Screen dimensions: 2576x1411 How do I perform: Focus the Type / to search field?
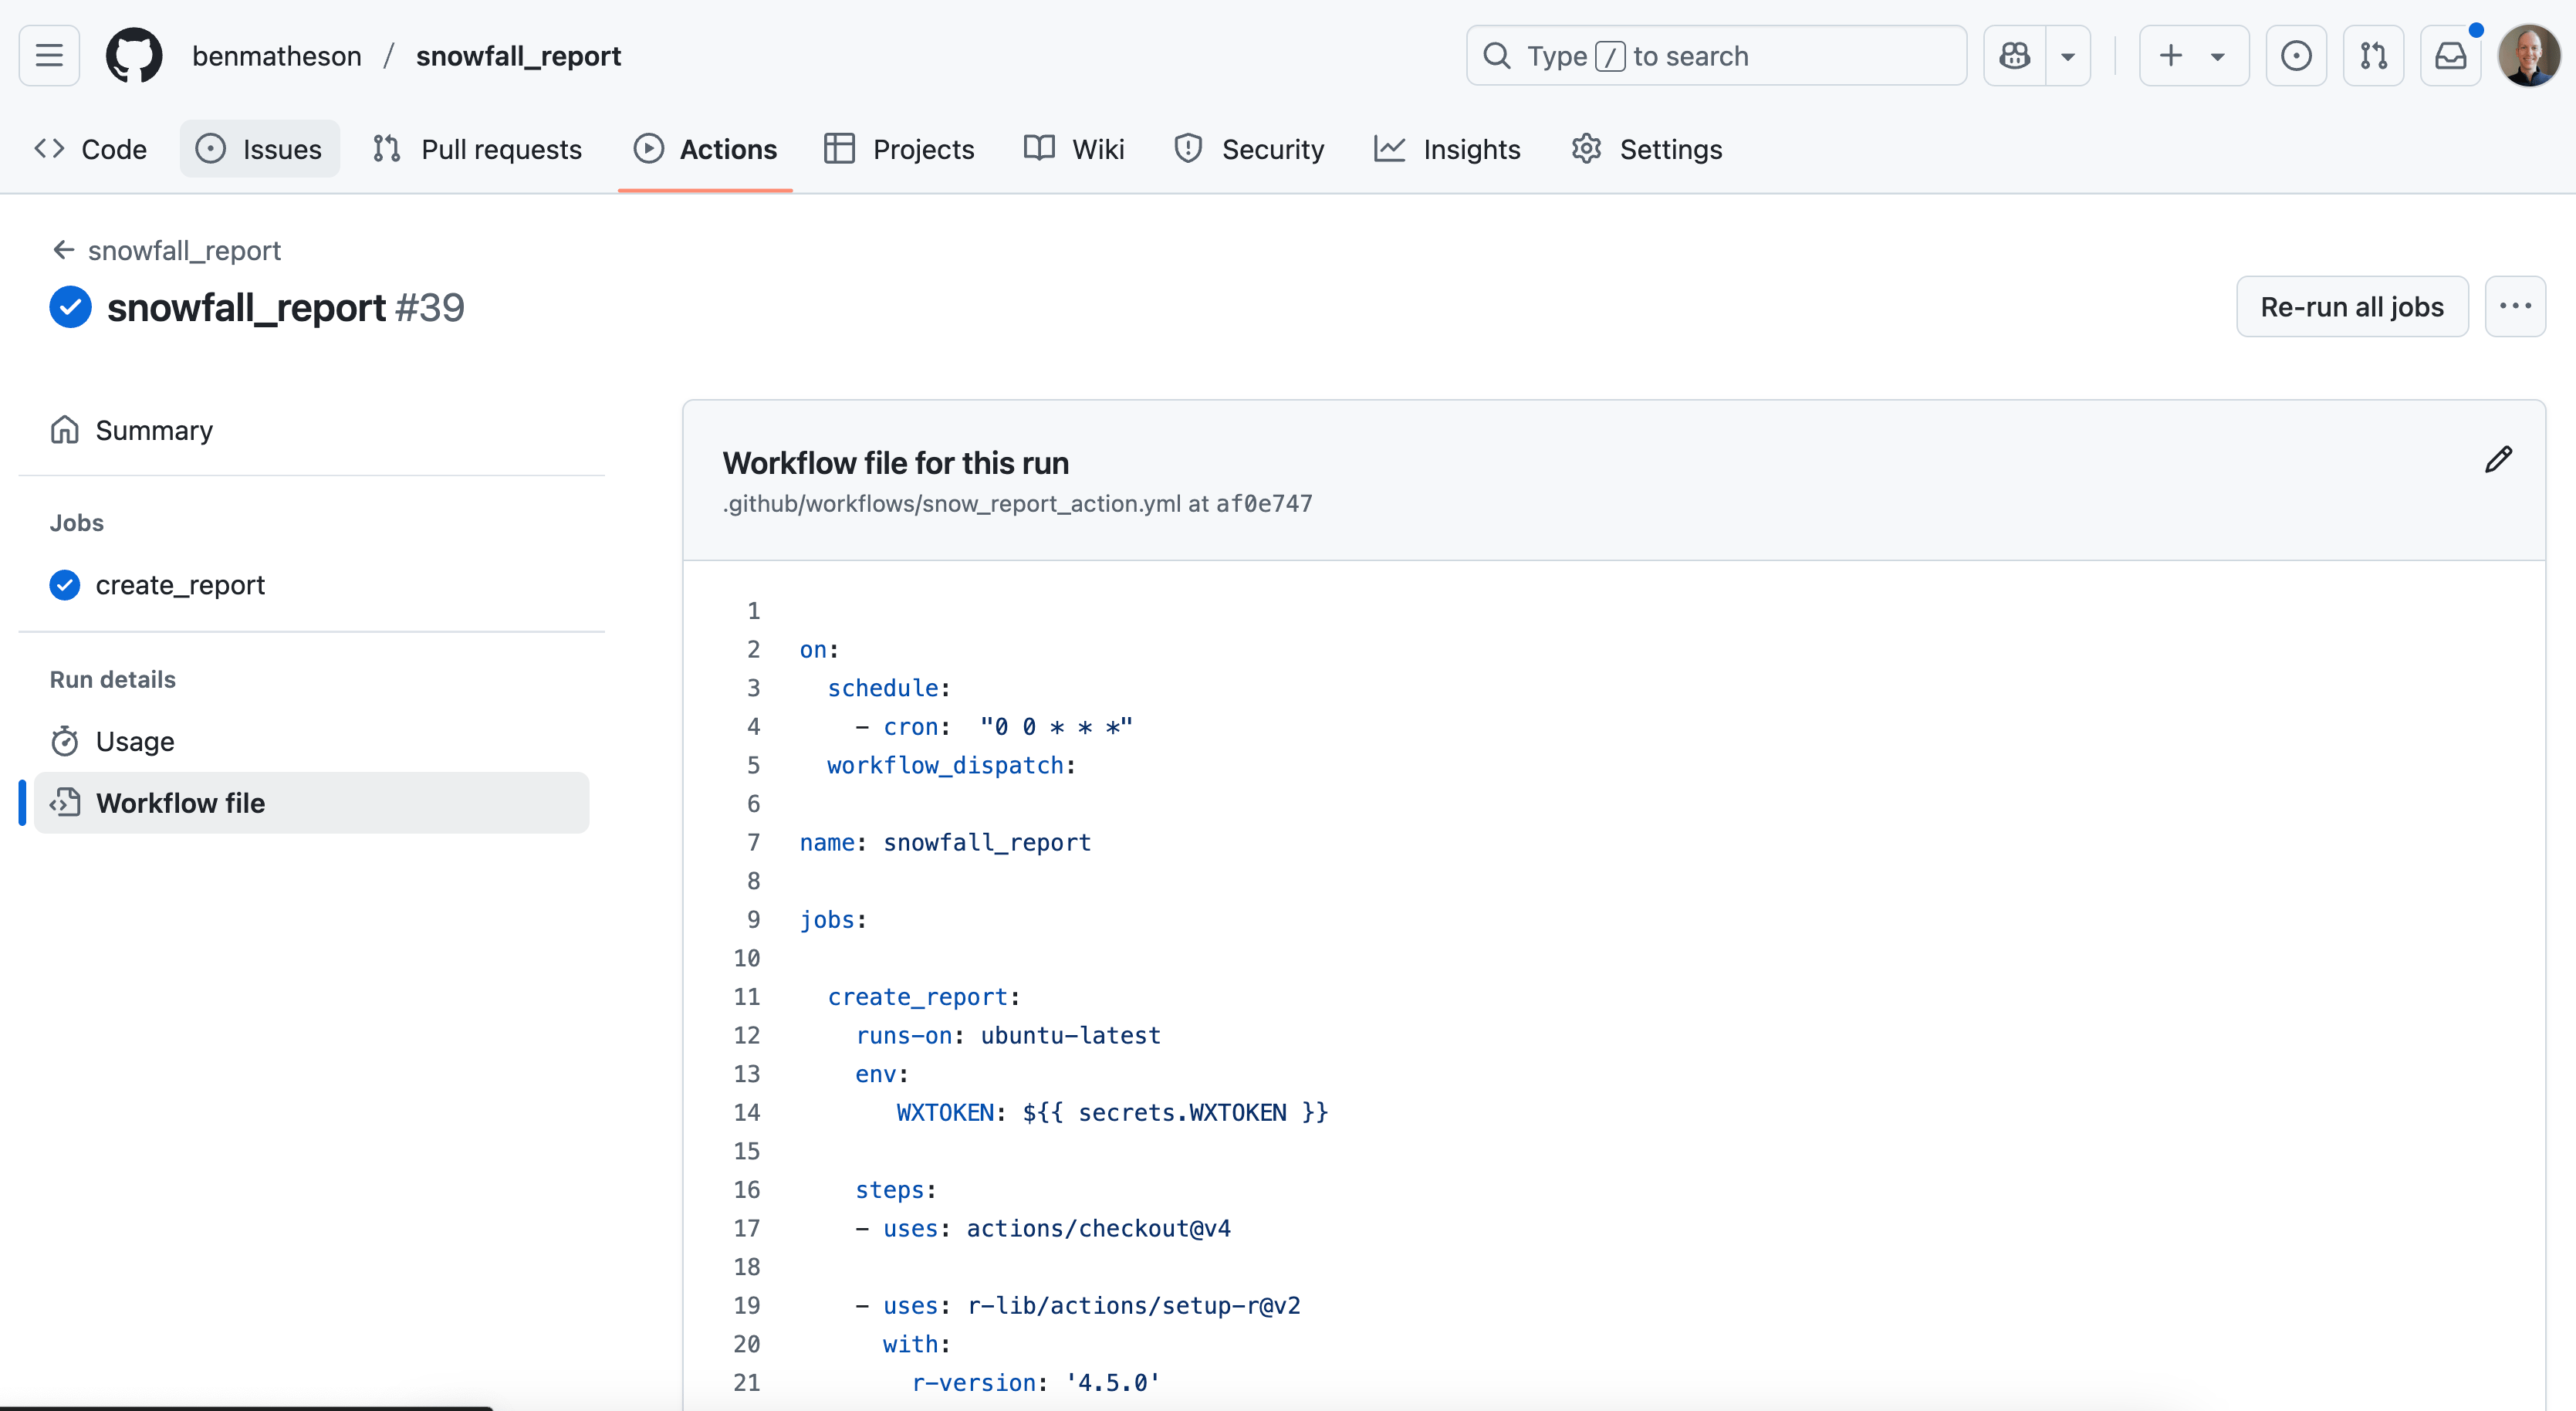click(x=1715, y=56)
